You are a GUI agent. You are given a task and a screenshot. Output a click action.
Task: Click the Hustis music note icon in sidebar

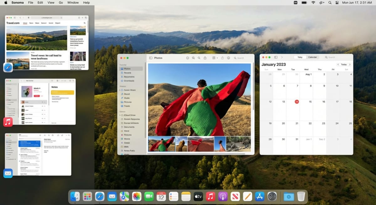coord(122,98)
